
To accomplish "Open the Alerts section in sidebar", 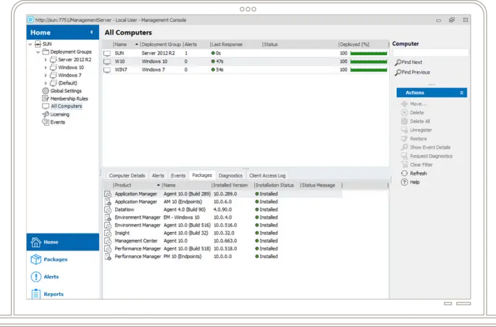I will [x=63, y=277].
